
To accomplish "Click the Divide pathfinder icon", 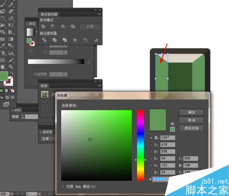I will (x=44, y=40).
